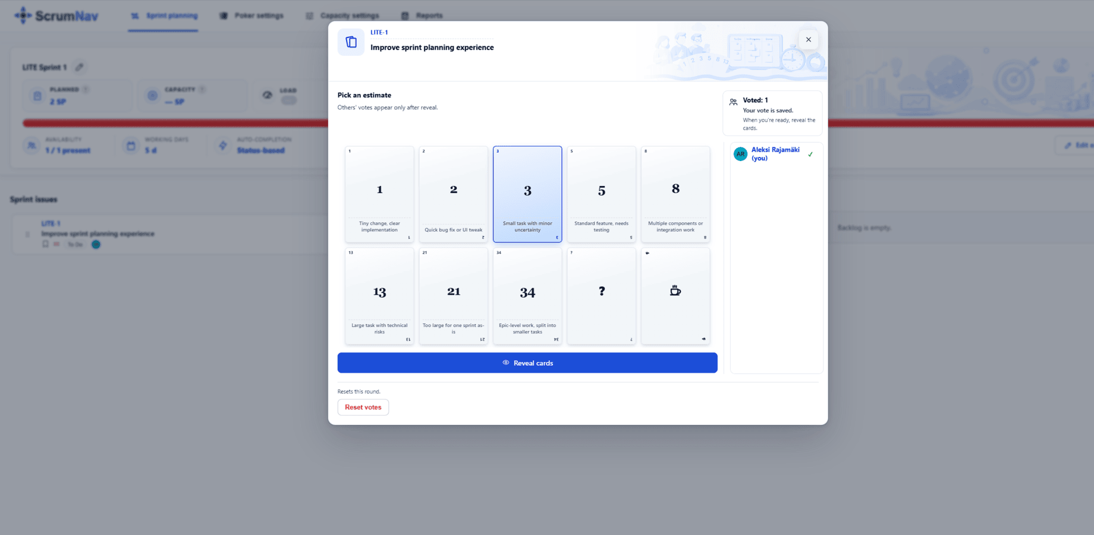Choose the estimate card 21
1094x535 pixels.
coord(454,296)
